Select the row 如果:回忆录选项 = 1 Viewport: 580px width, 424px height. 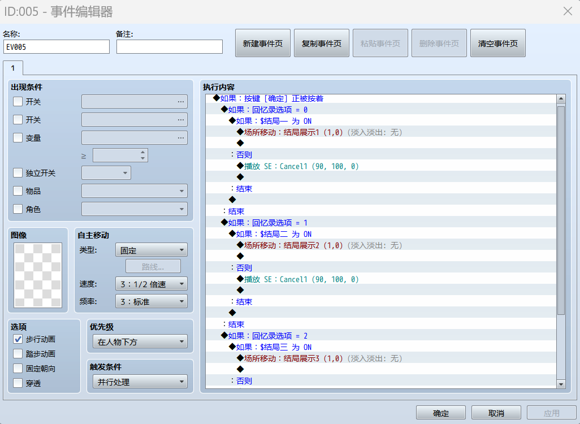click(x=380, y=223)
